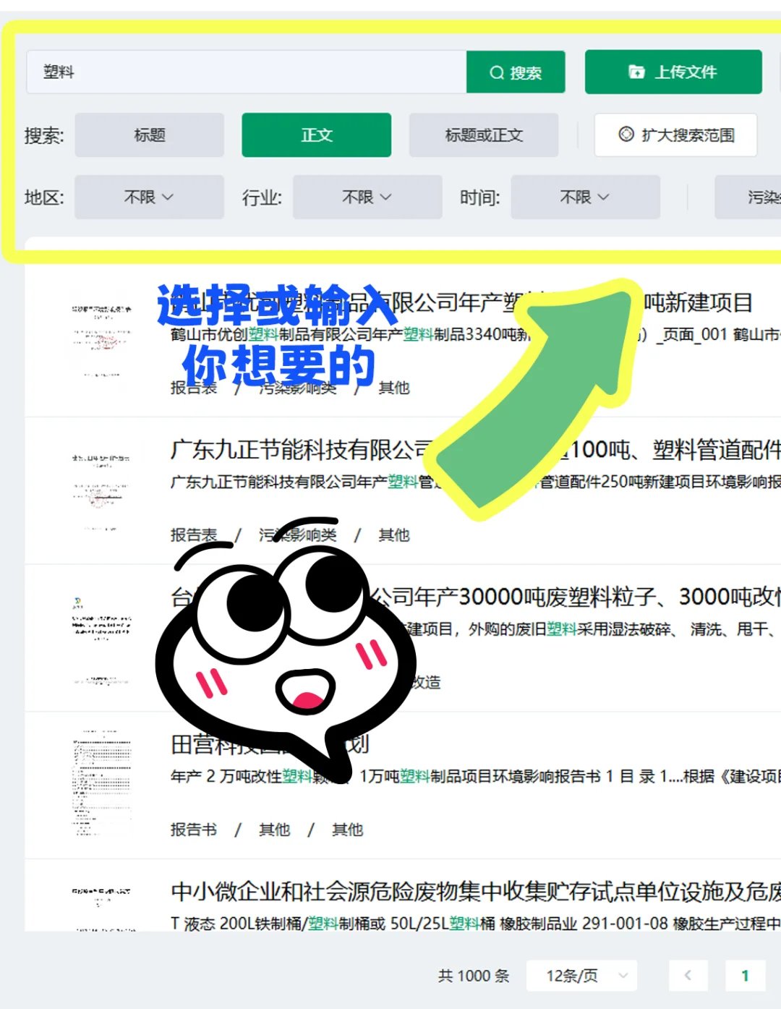
Task: Open the 地区 不限 dropdown
Action: coord(149,197)
